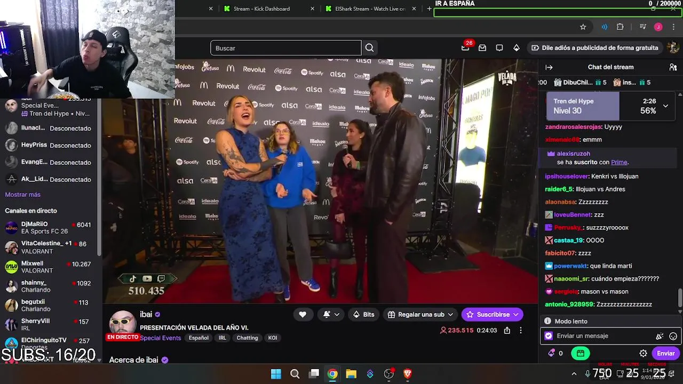Open Mixwell VALORANT channel
The height and width of the screenshot is (384, 683).
49,267
